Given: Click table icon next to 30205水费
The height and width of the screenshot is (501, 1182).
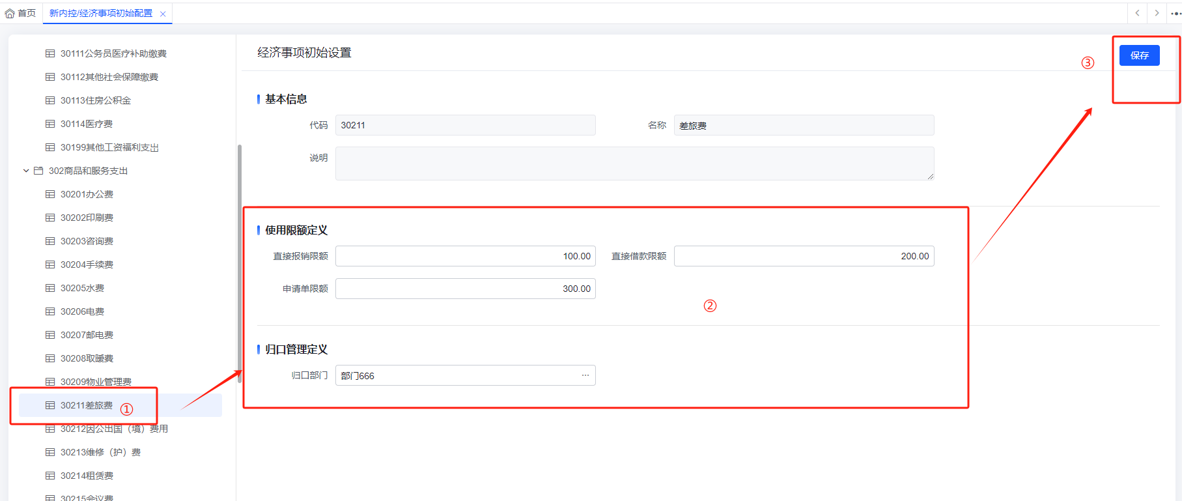Looking at the screenshot, I should pyautogui.click(x=50, y=288).
